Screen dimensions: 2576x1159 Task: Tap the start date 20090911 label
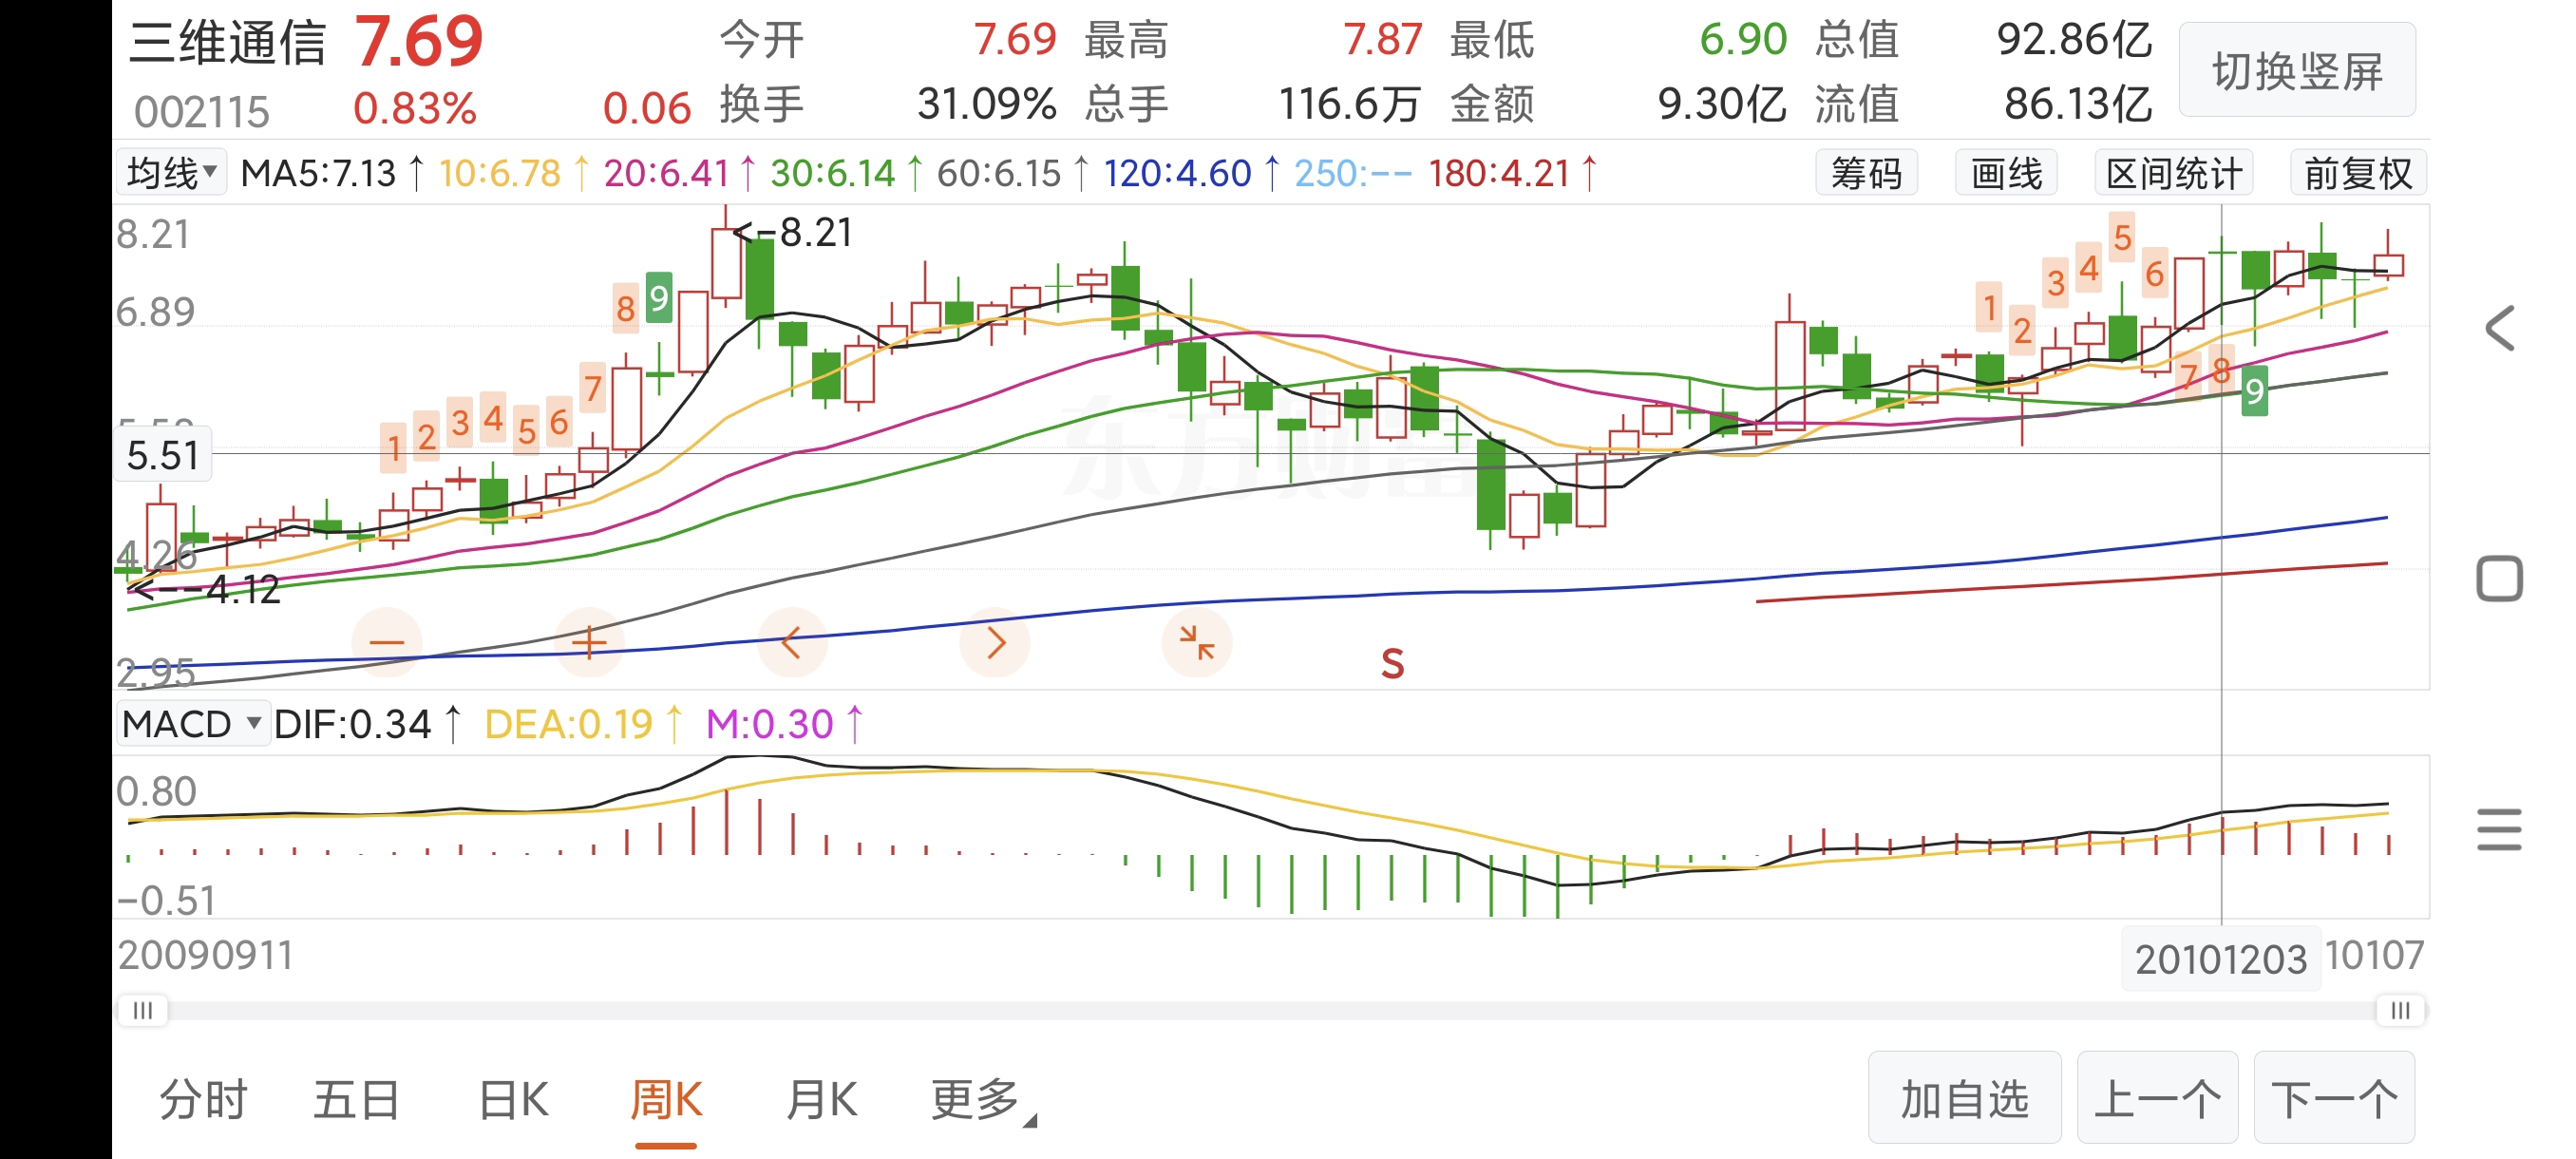(205, 954)
